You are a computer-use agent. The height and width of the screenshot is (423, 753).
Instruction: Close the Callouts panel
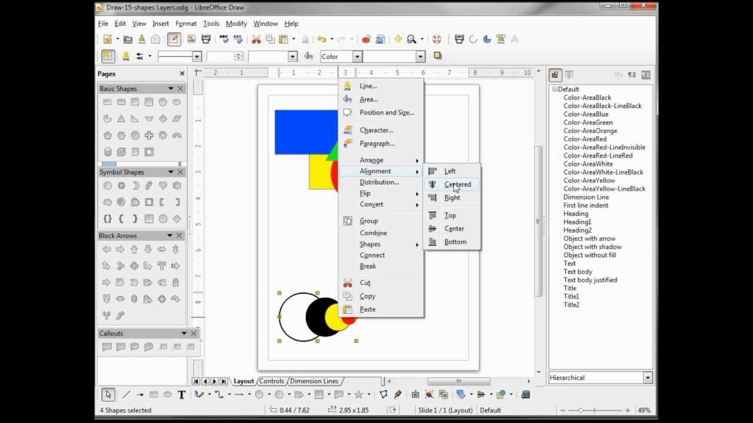[x=193, y=333]
